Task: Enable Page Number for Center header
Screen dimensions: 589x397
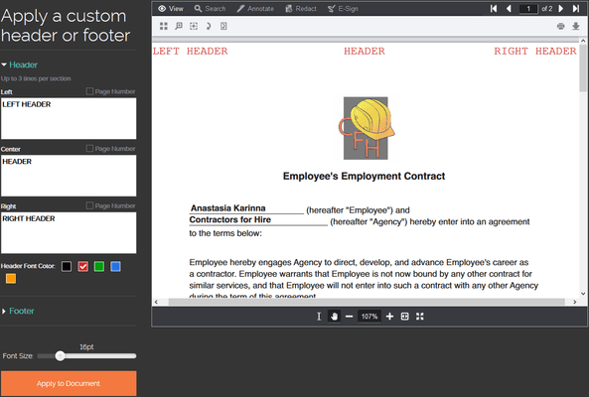Action: [x=89, y=148]
